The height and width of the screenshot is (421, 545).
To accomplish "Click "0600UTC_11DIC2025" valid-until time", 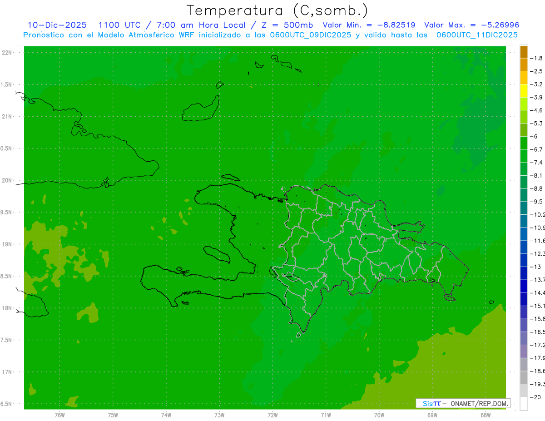I will coord(477,35).
